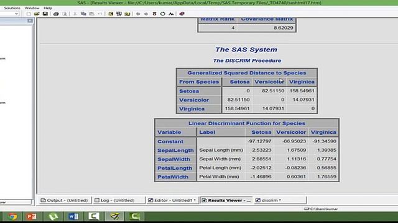
Task: Click the current folder path in the status bar
Action: [321, 209]
